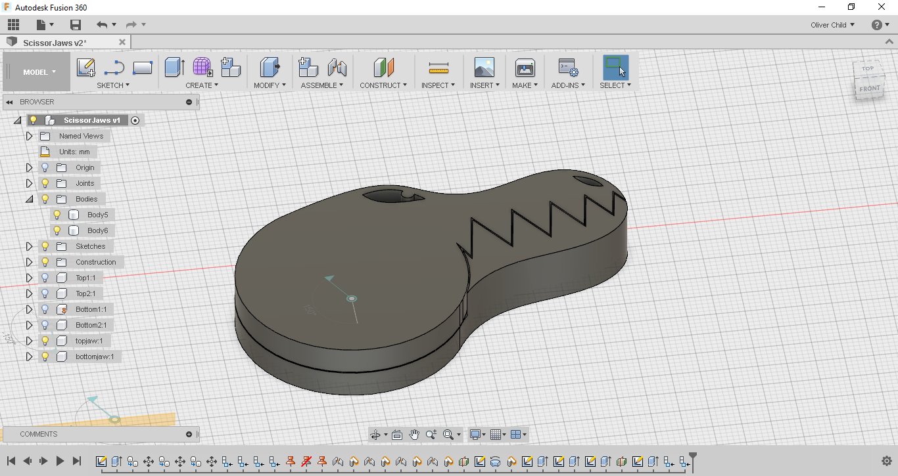Open the MODIFY menu
This screenshot has width=898, height=476.
point(270,85)
